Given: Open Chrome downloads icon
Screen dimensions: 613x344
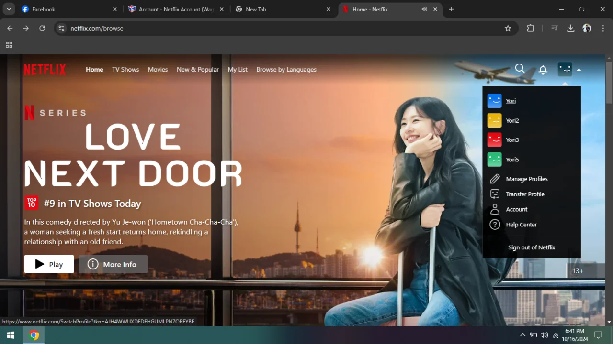Looking at the screenshot, I should [x=571, y=28].
